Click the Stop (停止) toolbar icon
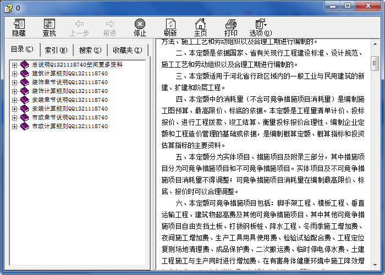Viewport: 385px width, 275px height. (x=140, y=24)
